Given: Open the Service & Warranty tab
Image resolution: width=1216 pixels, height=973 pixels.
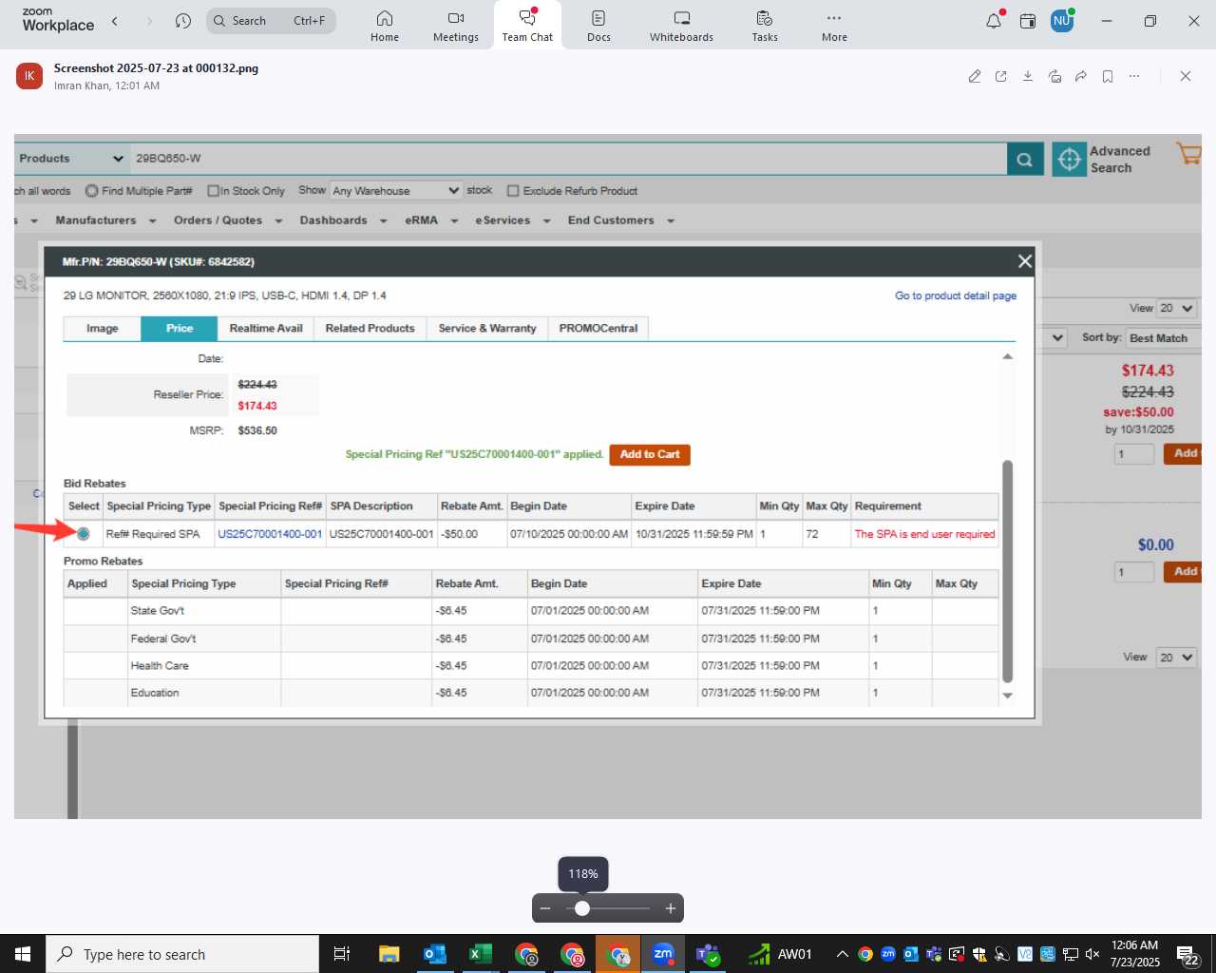Looking at the screenshot, I should coord(487,329).
